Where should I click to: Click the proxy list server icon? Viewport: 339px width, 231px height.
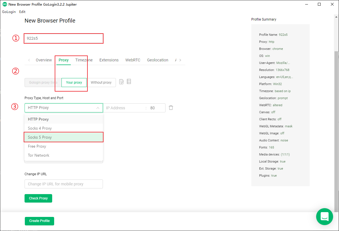click(129, 82)
